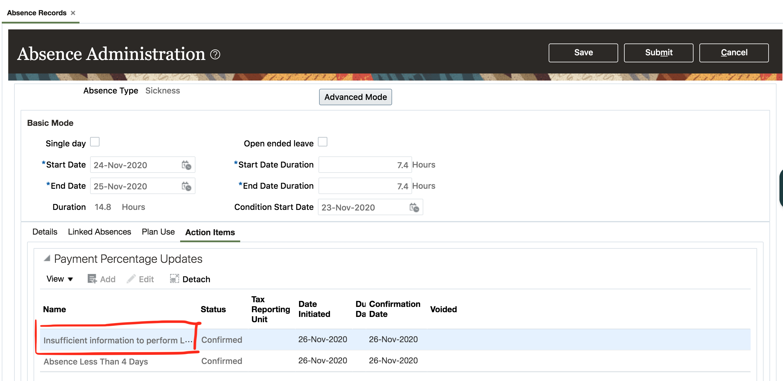Open the Absence Administration help icon
The height and width of the screenshot is (381, 783).
pos(215,54)
